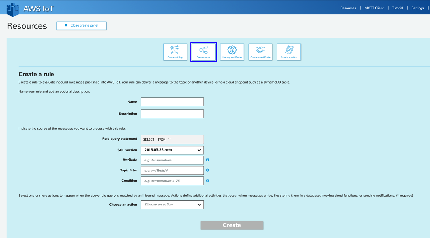This screenshot has width=430, height=238.
Task: Click the Create a thing icon
Action: click(x=175, y=52)
